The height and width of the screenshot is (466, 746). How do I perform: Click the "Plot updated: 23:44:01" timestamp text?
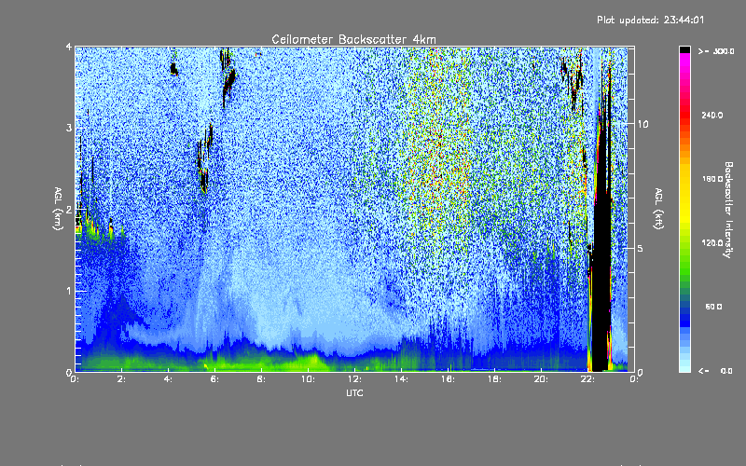(650, 20)
